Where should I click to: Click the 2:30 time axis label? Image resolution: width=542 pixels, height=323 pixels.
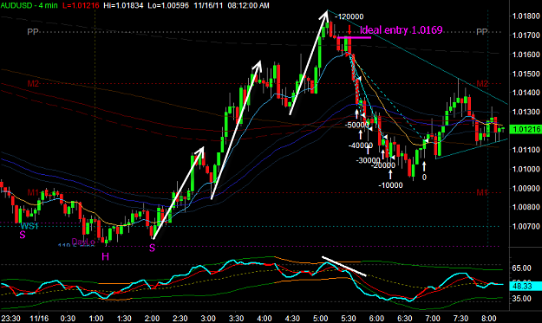(180, 318)
